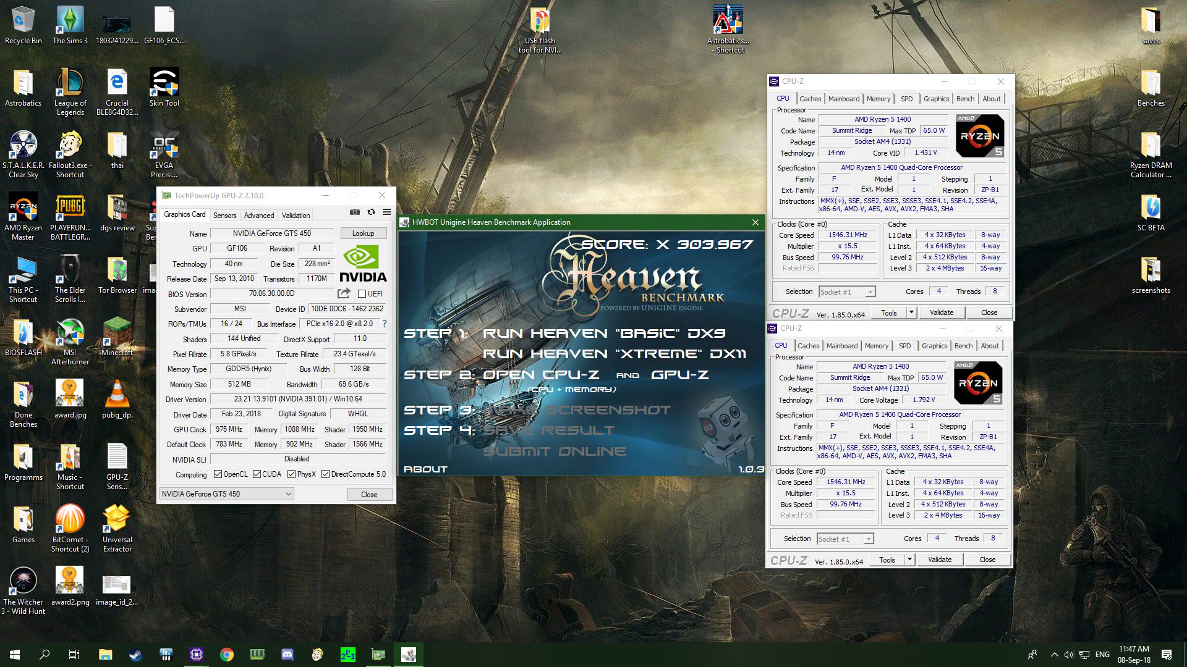Click the volume icon in system tray
The width and height of the screenshot is (1187, 667).
coord(1069,655)
